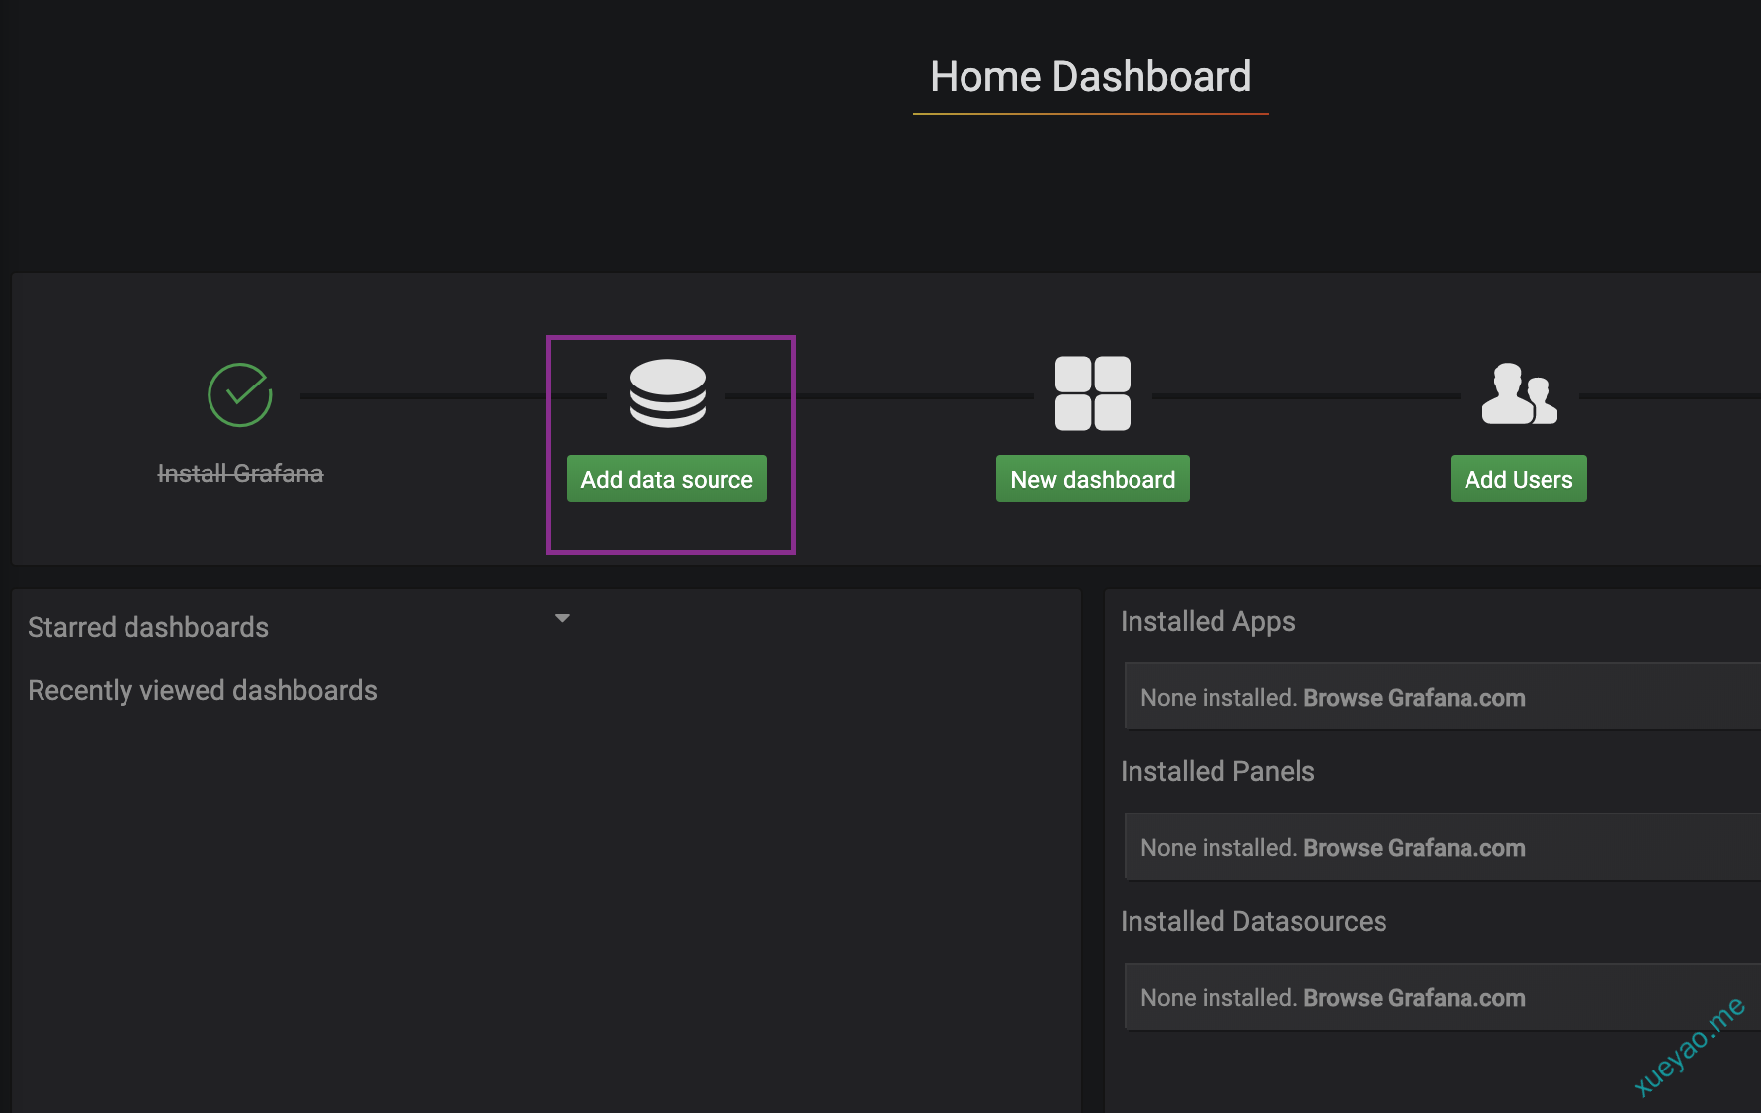1761x1113 pixels.
Task: Open Browse Grafana.com under Installed Panels
Action: coord(1414,848)
